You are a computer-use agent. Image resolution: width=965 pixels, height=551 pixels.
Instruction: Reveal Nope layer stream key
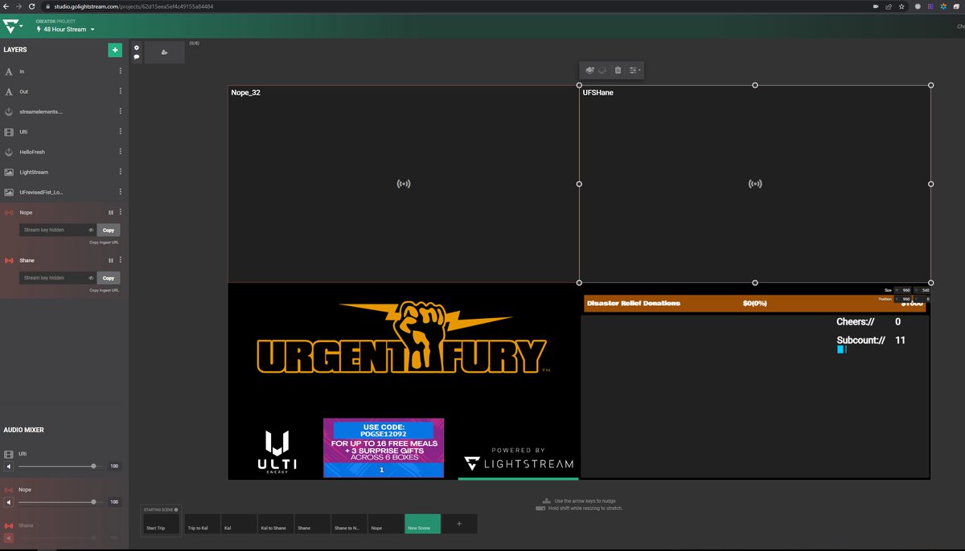click(x=91, y=230)
